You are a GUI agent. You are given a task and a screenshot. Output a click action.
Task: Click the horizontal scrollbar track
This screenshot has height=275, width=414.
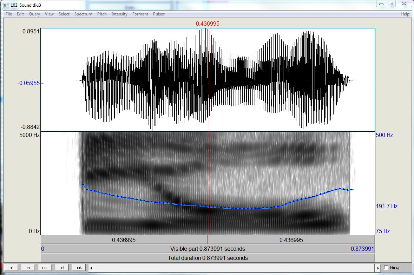point(235,268)
